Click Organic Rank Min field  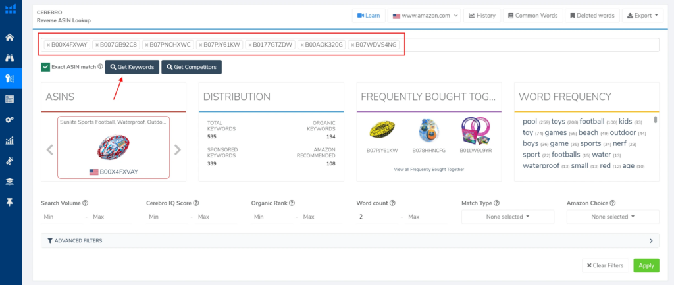tap(272, 217)
